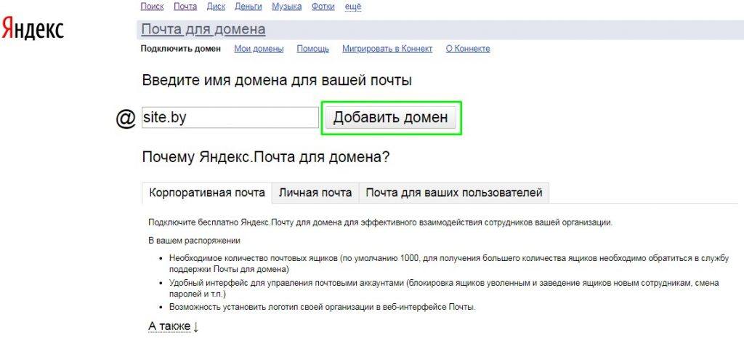Image resolution: width=744 pixels, height=341 pixels.
Task: Expand the ещё services menu
Action: coord(352,6)
